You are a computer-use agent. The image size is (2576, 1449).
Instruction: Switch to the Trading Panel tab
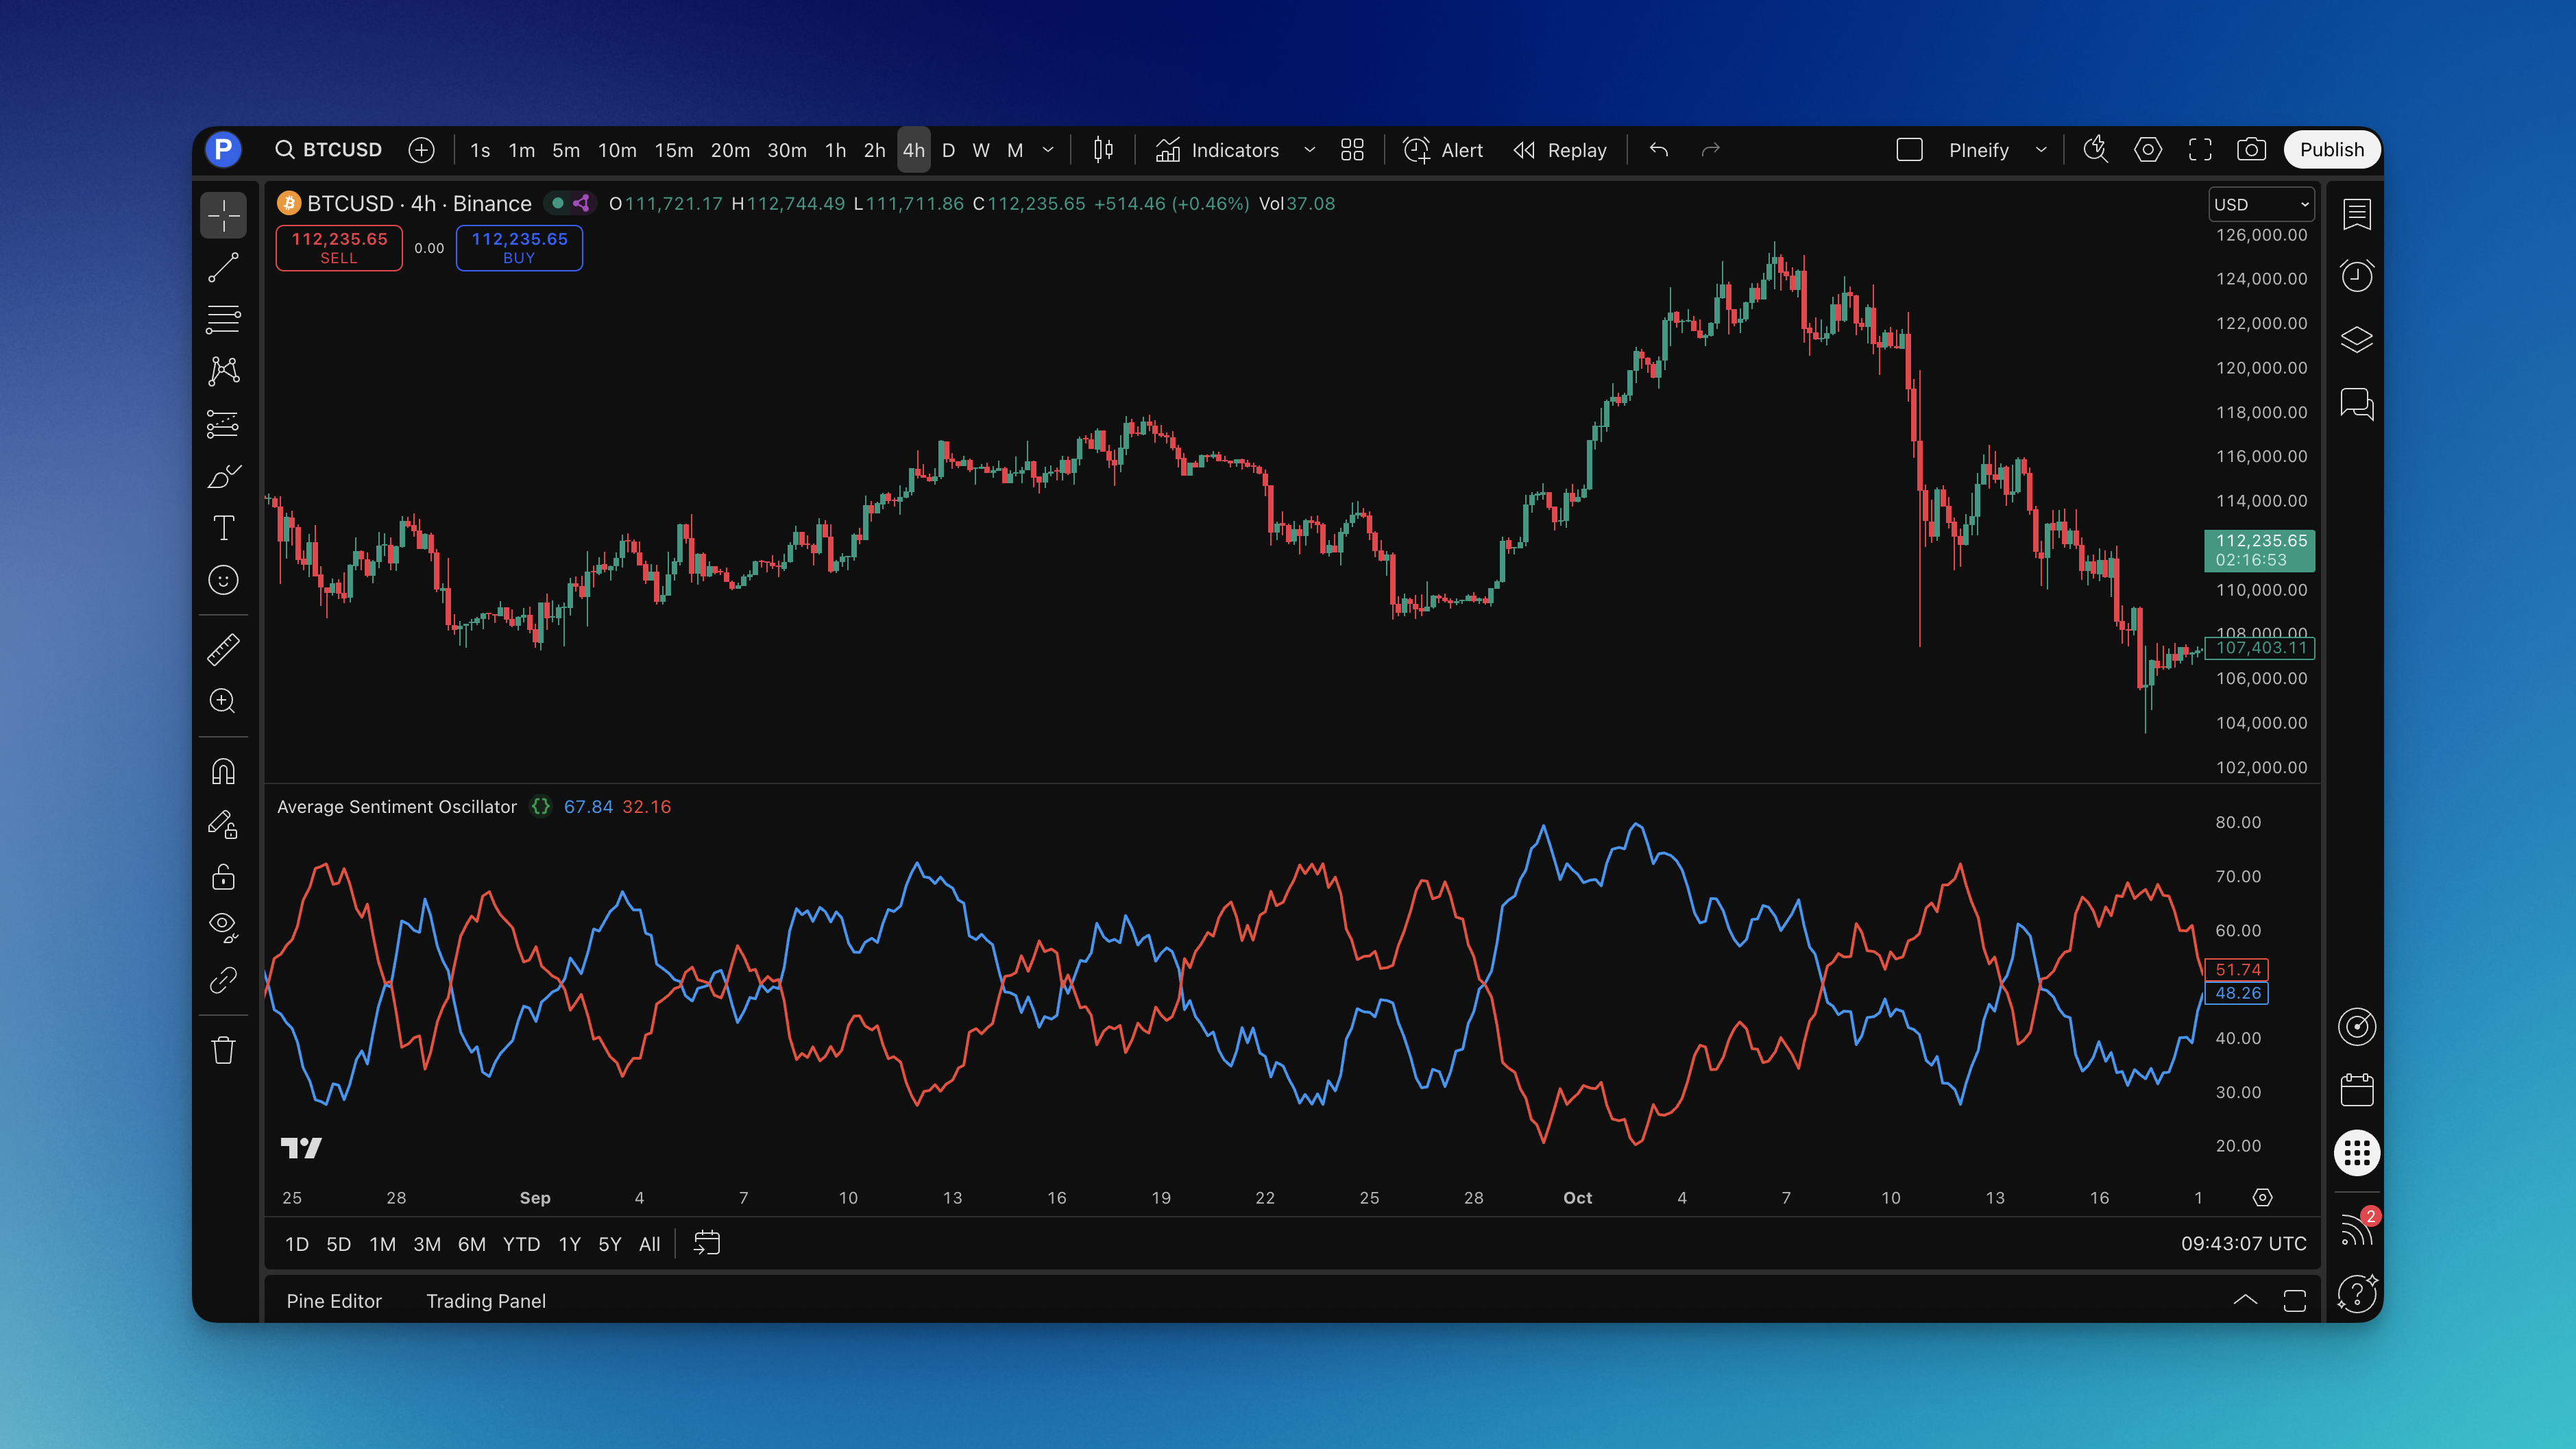486,1301
